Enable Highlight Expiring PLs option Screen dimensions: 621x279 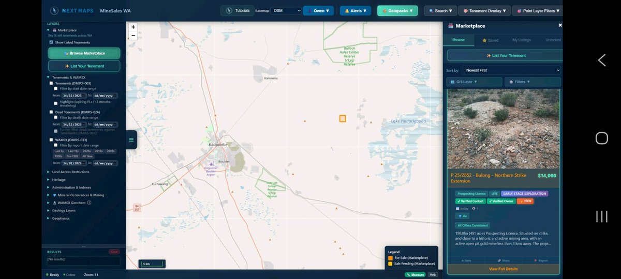(56, 103)
